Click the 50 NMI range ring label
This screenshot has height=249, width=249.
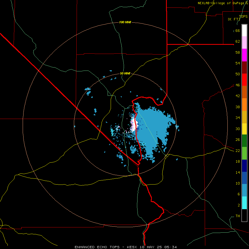point(125,73)
